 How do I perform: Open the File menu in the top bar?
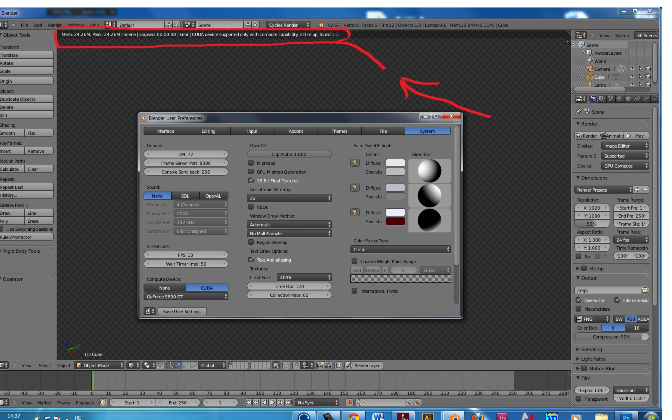24,25
